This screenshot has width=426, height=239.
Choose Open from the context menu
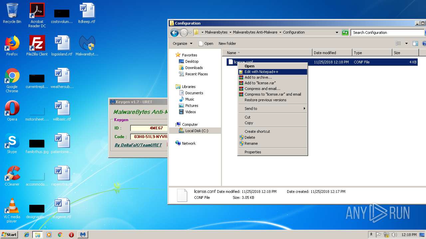(273, 66)
